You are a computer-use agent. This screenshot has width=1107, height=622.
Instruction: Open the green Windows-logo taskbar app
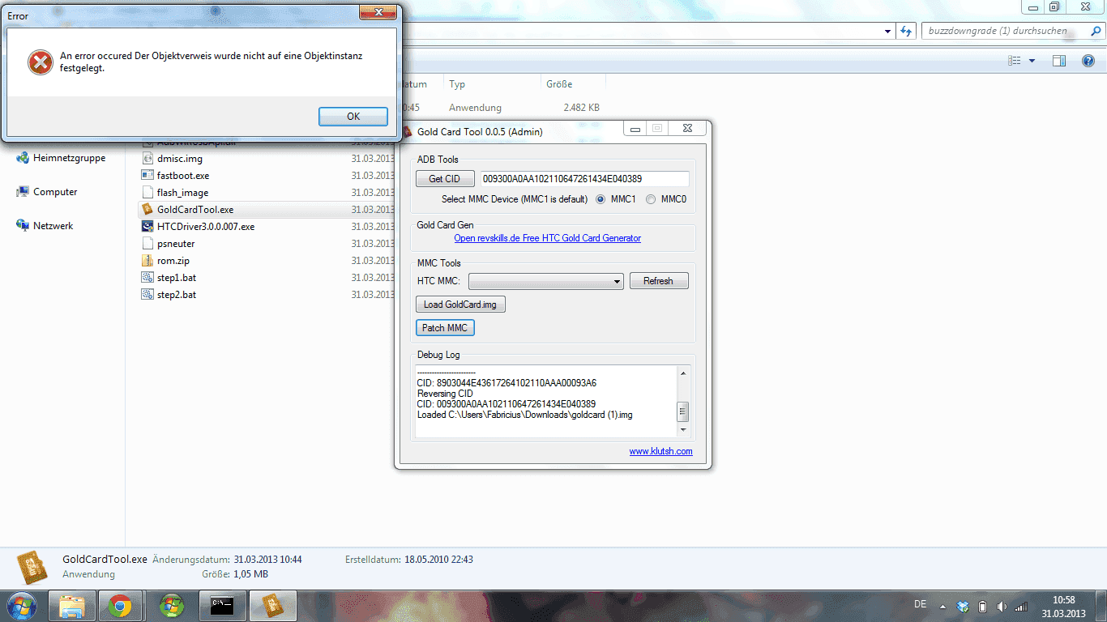click(x=171, y=606)
